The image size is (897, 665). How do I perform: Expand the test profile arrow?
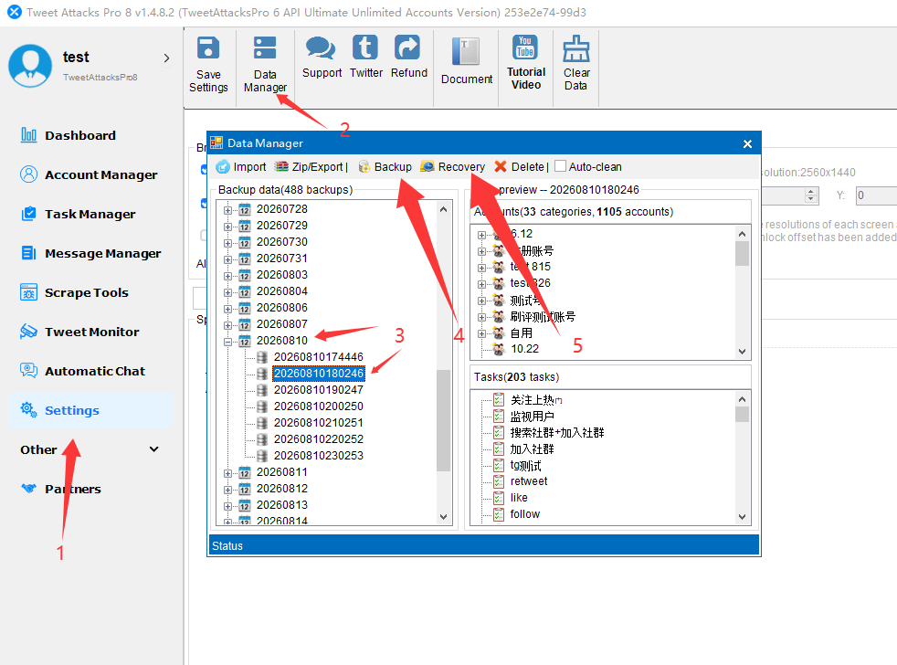point(166,58)
